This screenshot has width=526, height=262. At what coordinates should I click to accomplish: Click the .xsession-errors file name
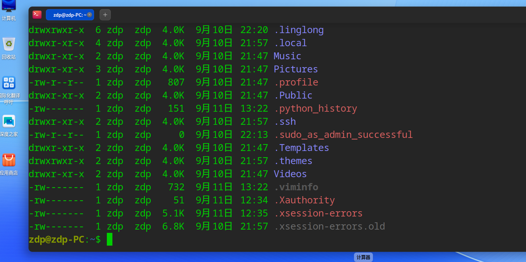[318, 214]
